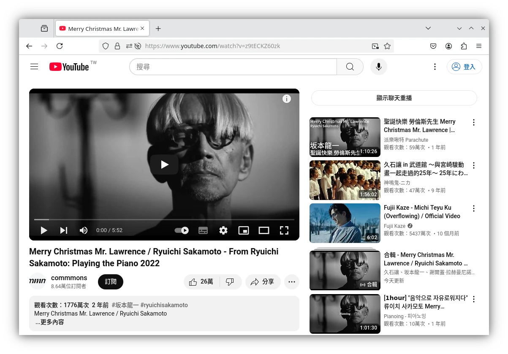
Task: Open player settings gear
Action: (223, 230)
